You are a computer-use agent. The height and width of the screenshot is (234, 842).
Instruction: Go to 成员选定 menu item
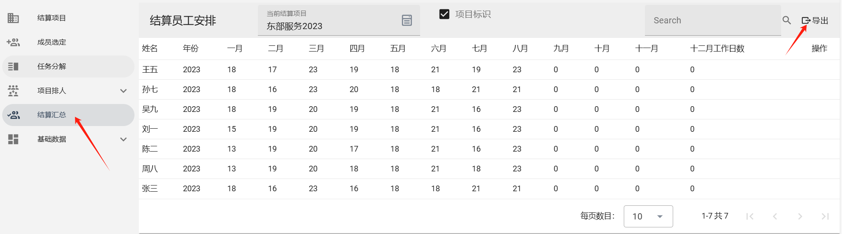click(52, 42)
